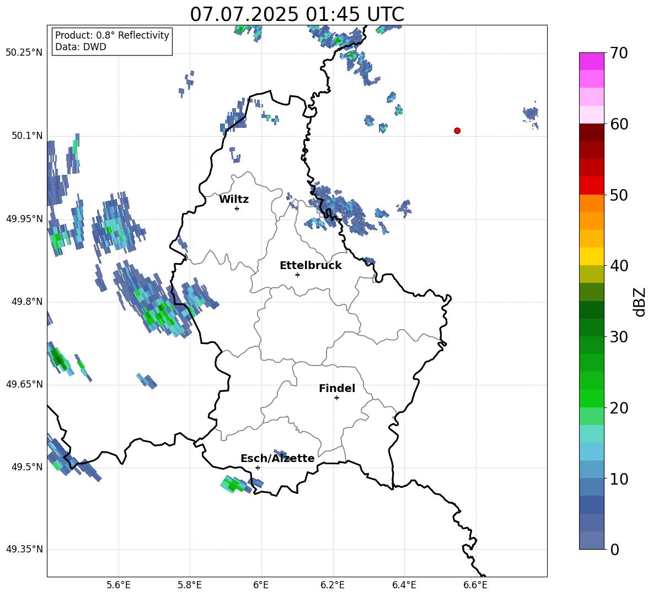Click the yellow colorbar segment above 40
Screen dimensions: 653x596
591,256
